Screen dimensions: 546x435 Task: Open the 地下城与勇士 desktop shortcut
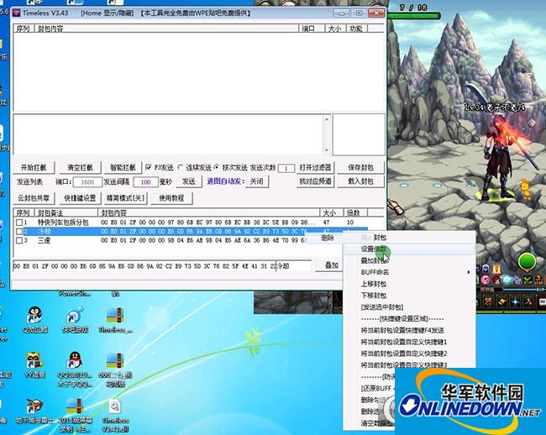[x=34, y=406]
